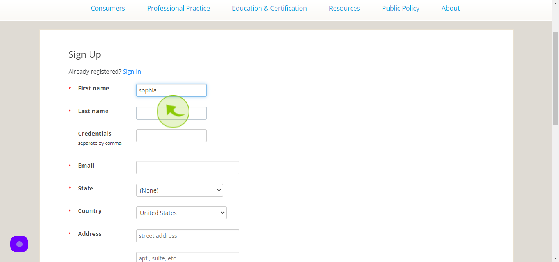Click the Country label
This screenshot has height=262, width=559.
pyautogui.click(x=90, y=211)
